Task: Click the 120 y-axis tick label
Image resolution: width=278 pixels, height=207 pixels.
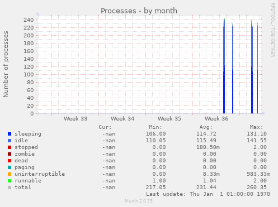Action: (29, 66)
